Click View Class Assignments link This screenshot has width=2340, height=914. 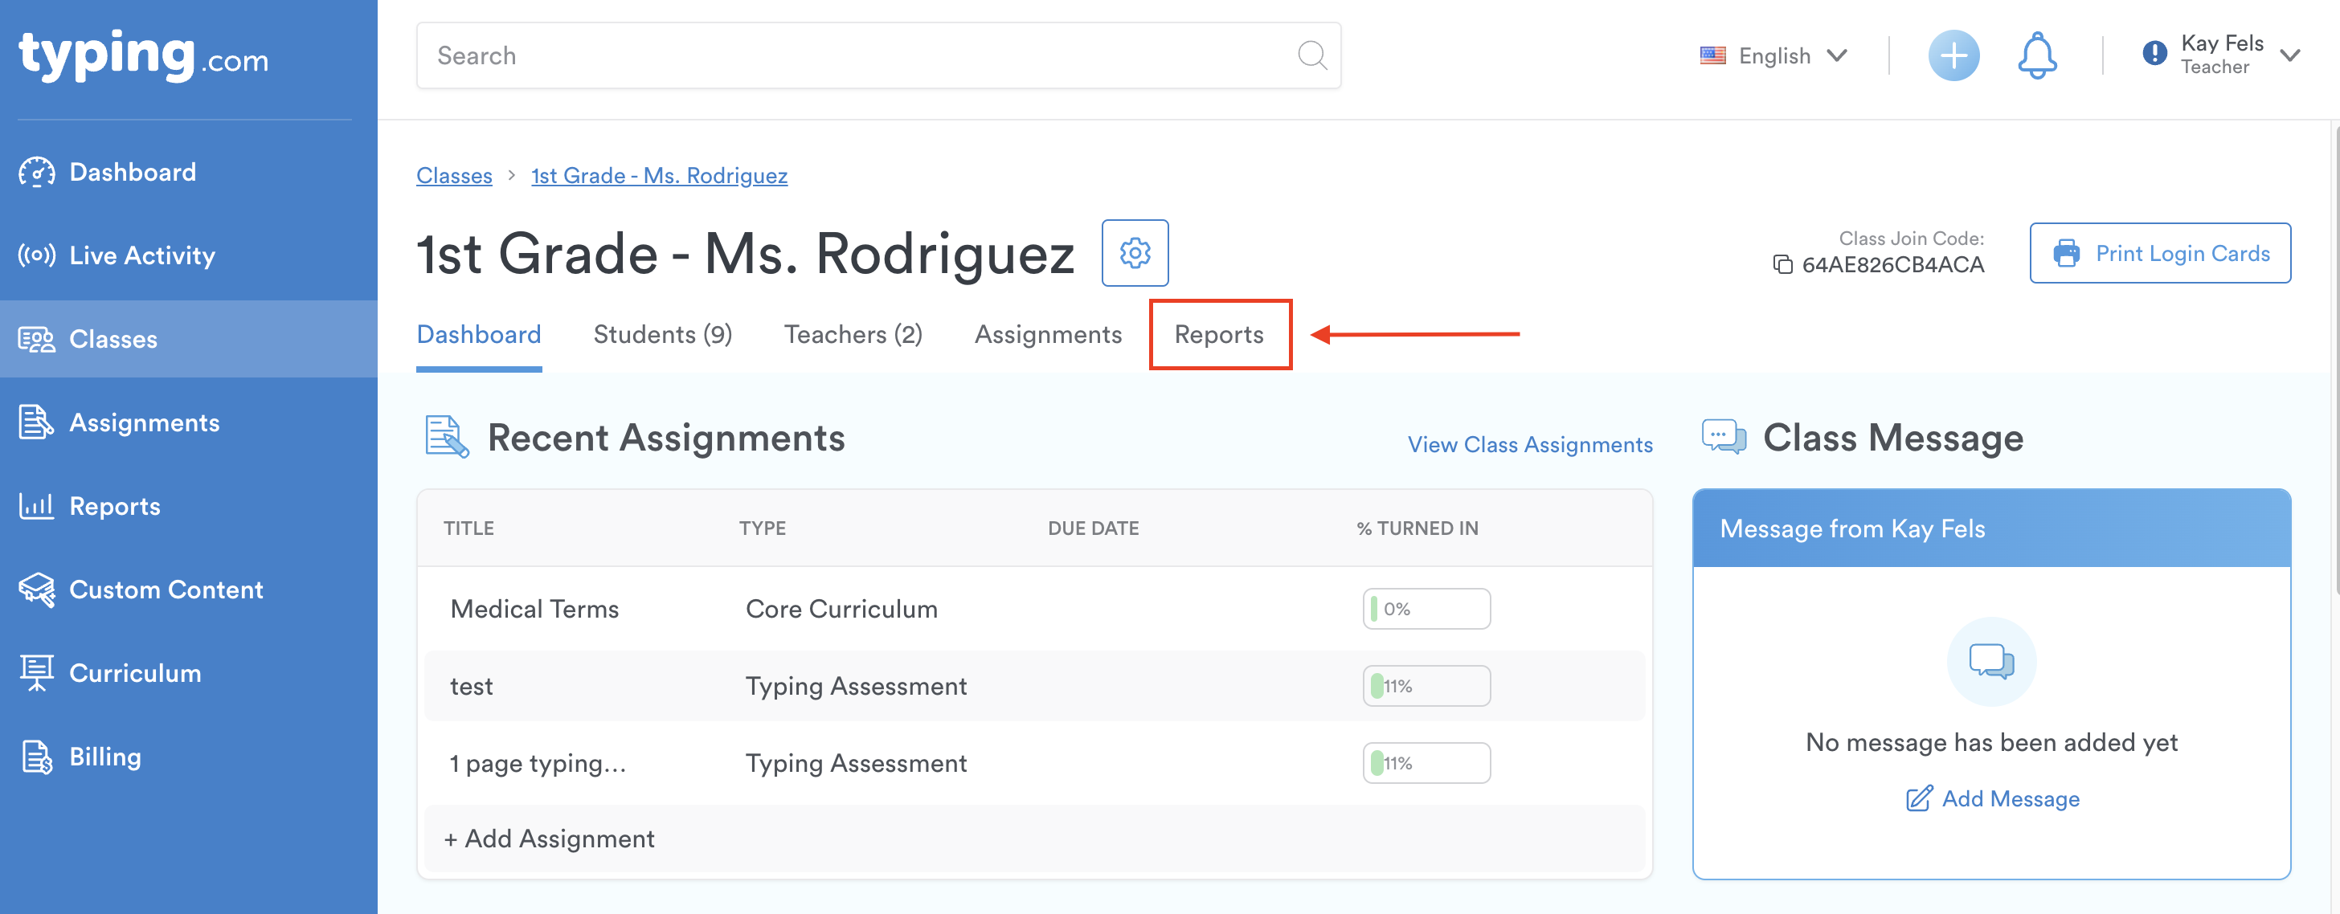coord(1530,445)
